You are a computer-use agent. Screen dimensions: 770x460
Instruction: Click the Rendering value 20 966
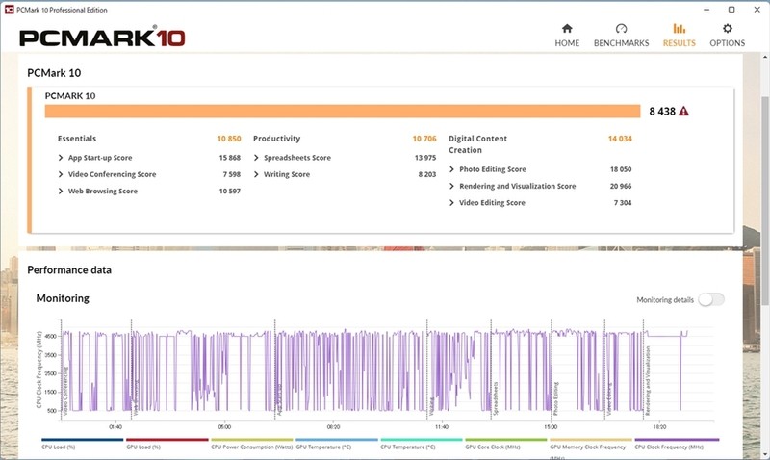click(621, 186)
